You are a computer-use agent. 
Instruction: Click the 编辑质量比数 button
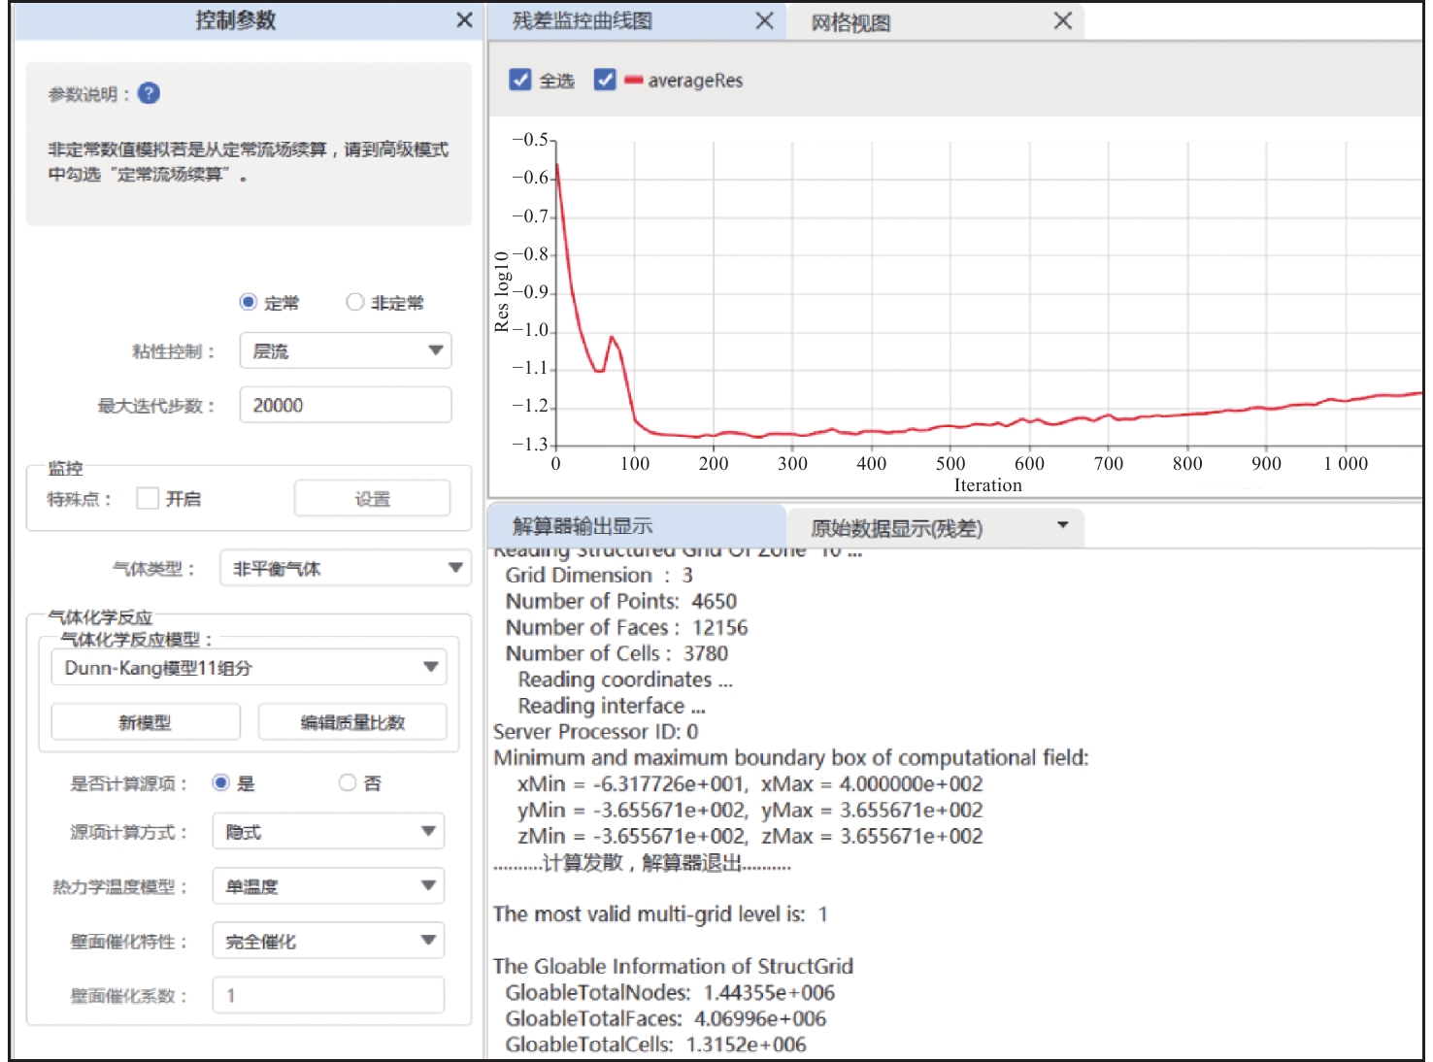pyautogui.click(x=352, y=722)
